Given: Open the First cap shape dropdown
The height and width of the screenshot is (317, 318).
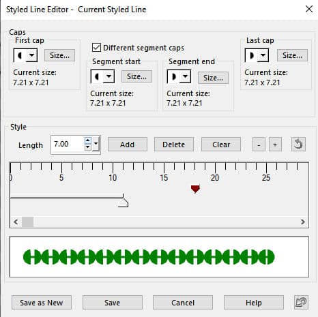Looking at the screenshot, I should [32, 55].
